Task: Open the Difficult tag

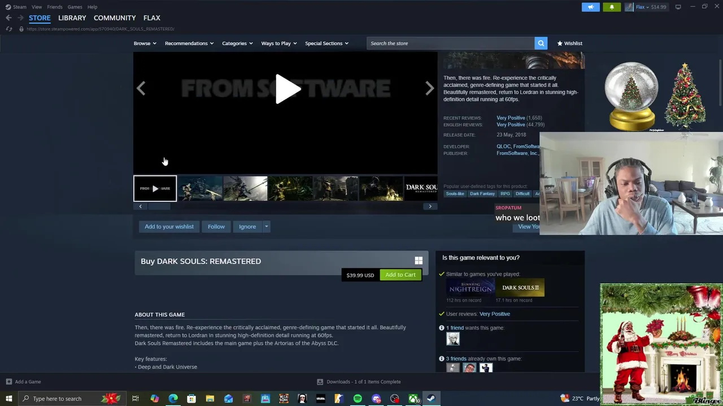Action: coord(522,193)
